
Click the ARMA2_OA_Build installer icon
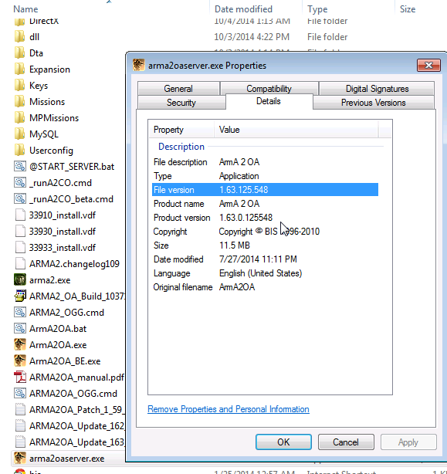tap(20, 296)
